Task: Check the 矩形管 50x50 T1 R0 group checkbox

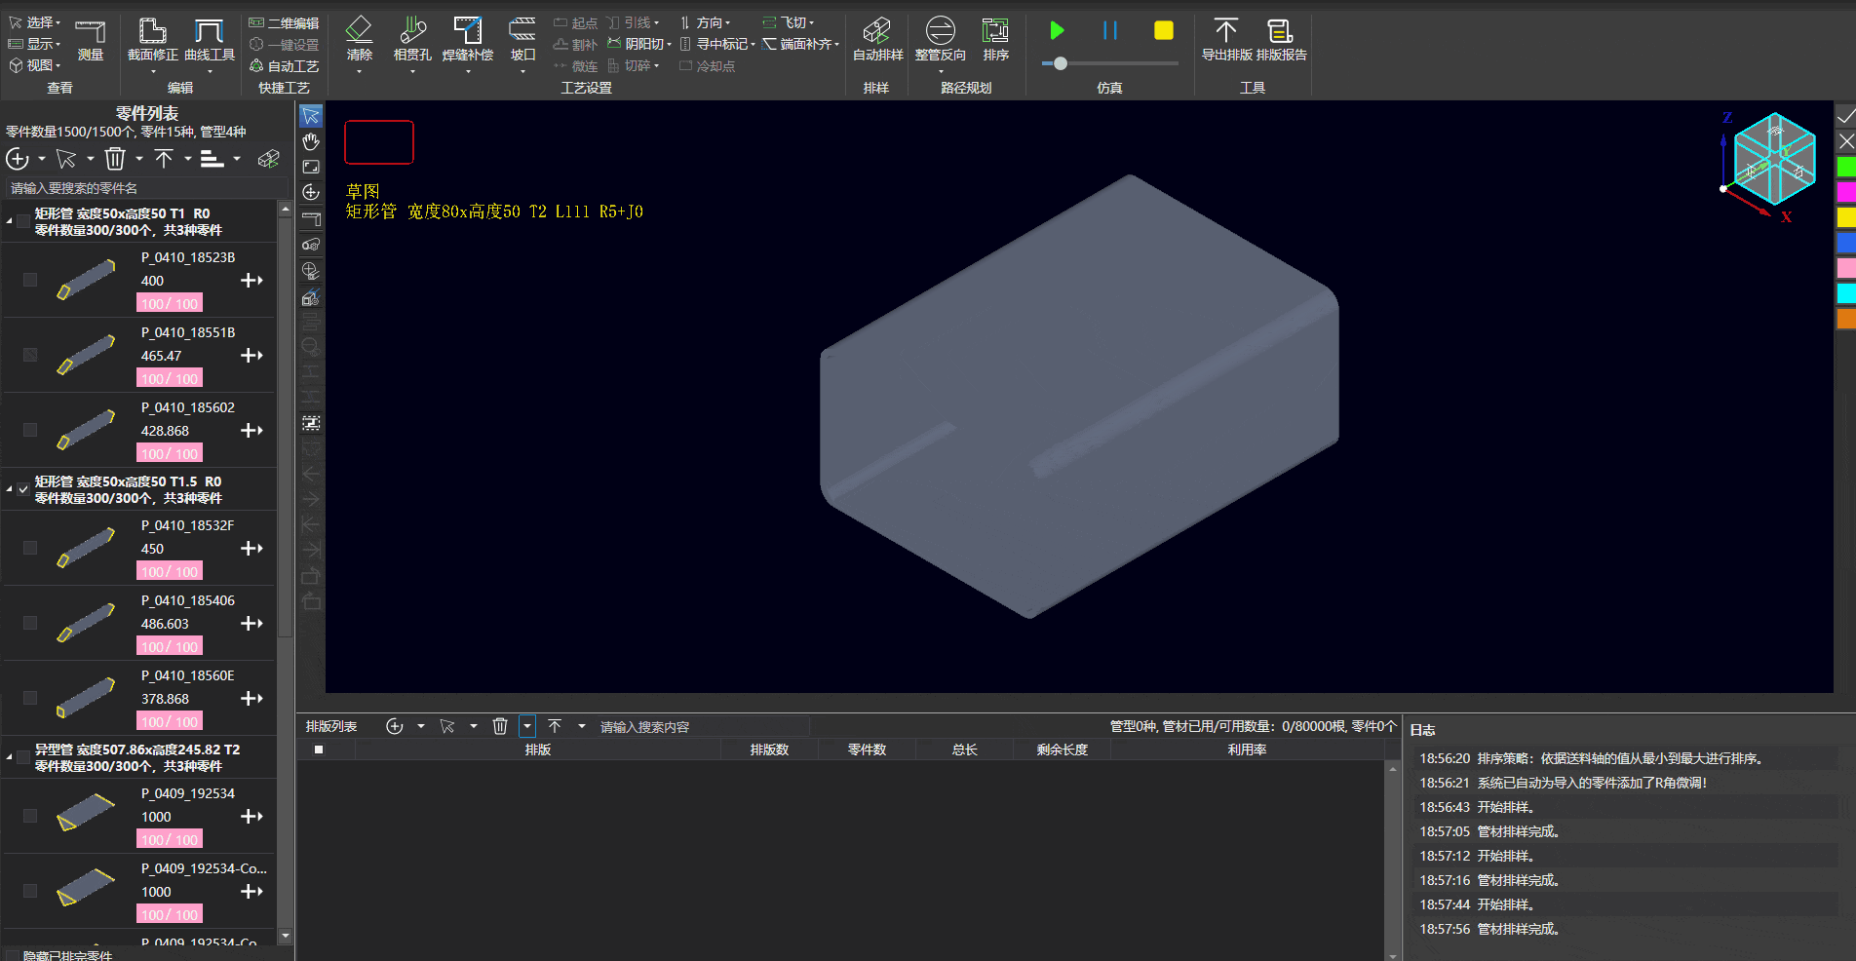Action: pos(23,221)
